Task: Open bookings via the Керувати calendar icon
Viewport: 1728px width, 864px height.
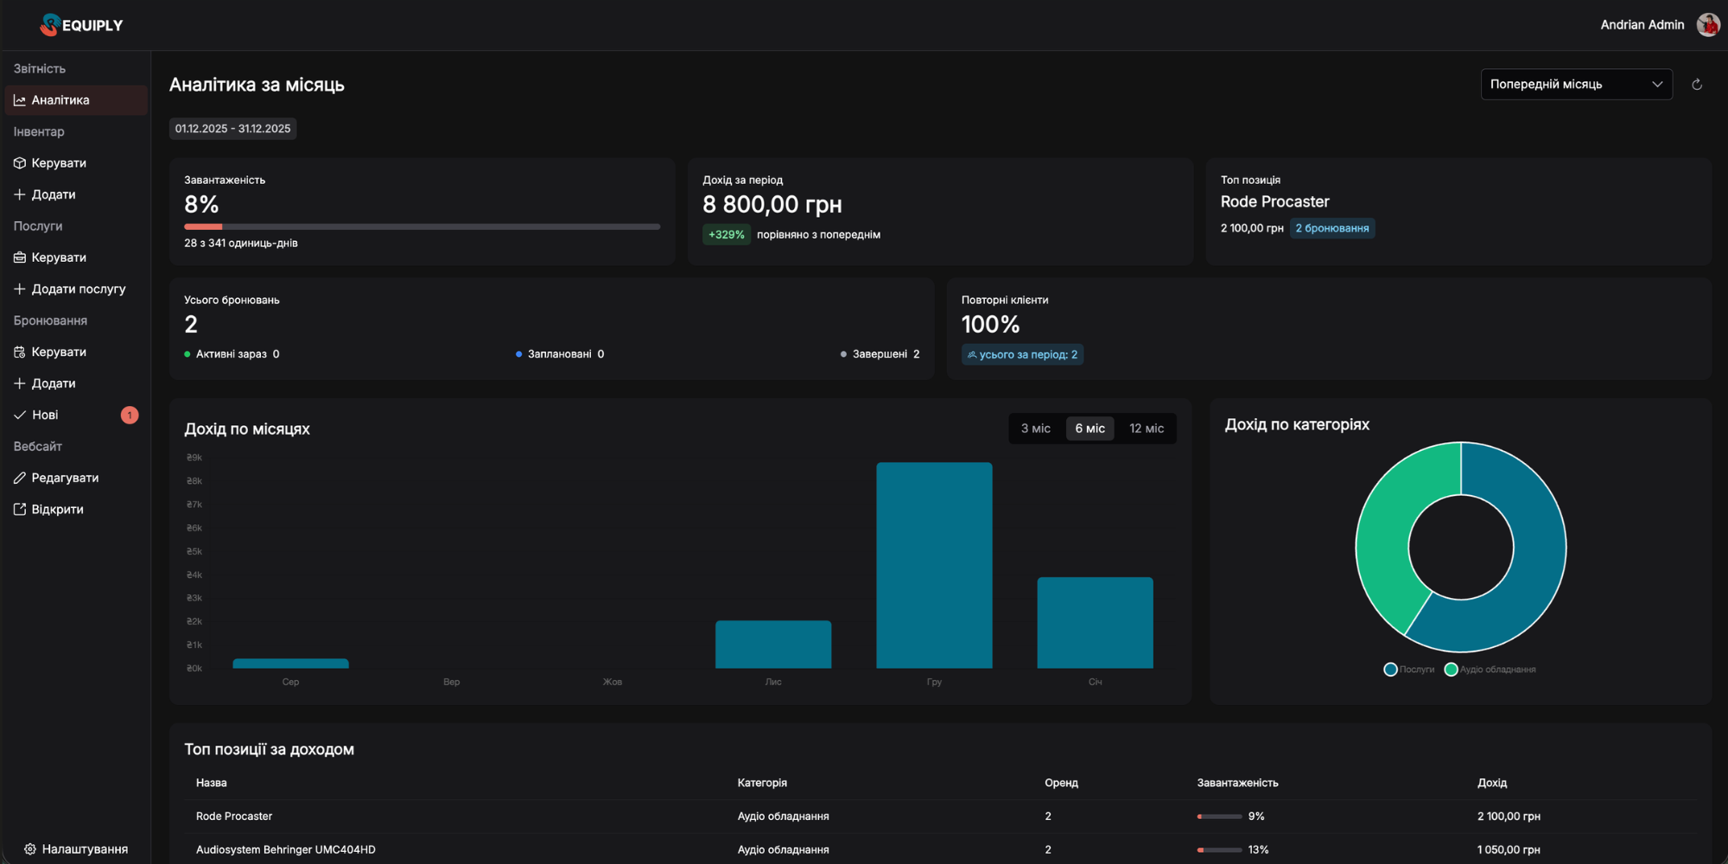Action: click(19, 352)
